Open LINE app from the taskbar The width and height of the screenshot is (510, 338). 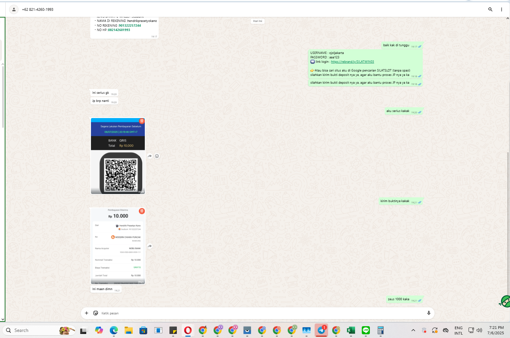[366, 330]
